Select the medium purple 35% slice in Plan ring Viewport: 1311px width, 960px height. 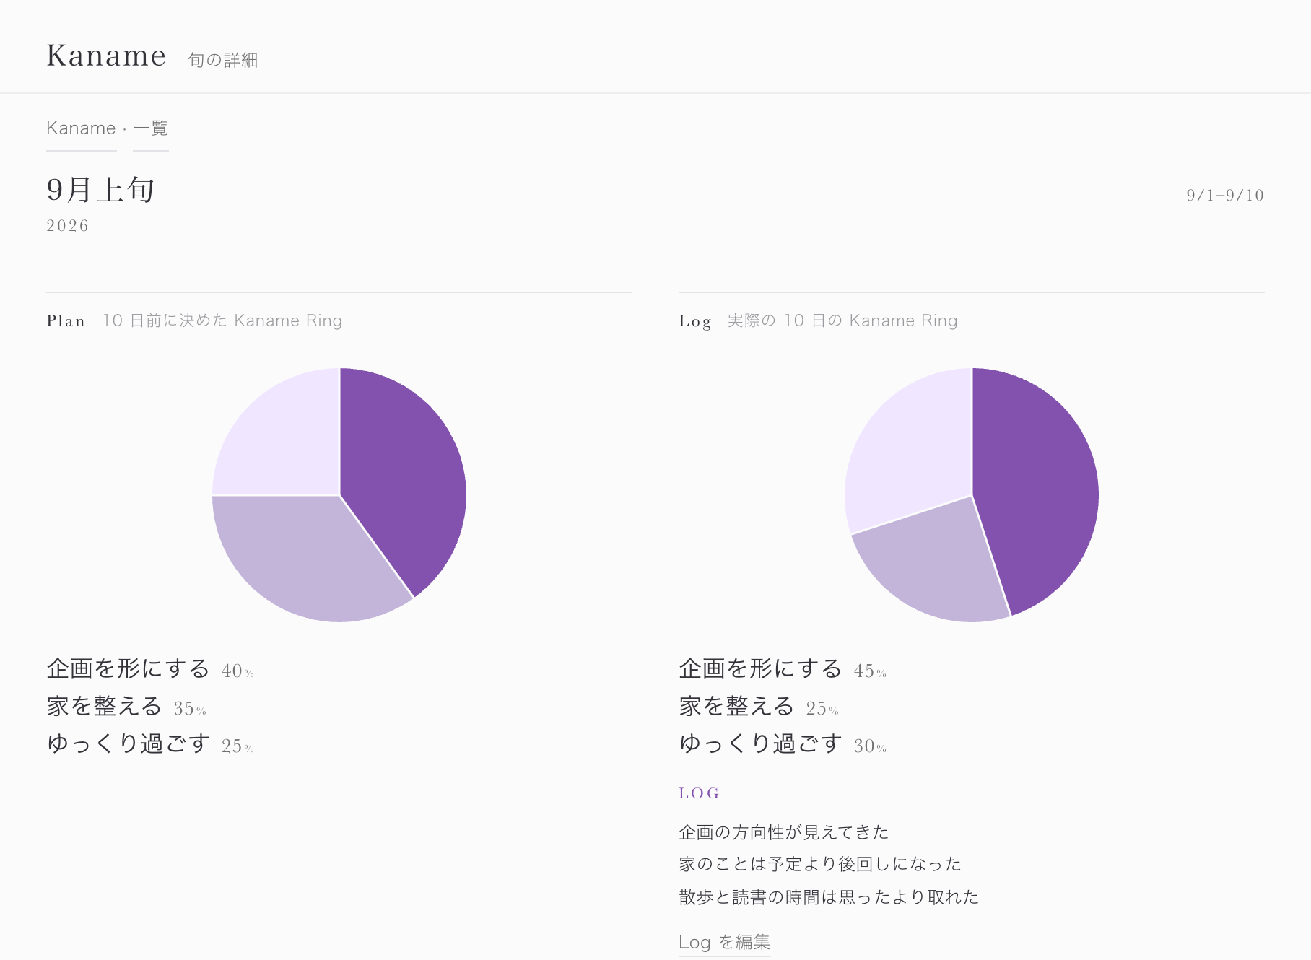click(303, 556)
